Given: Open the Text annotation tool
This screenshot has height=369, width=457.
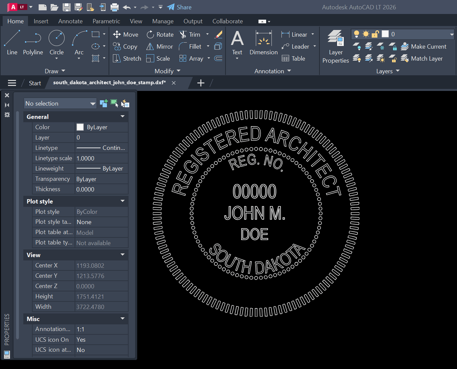Looking at the screenshot, I should (237, 43).
